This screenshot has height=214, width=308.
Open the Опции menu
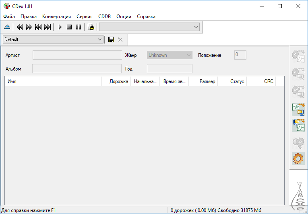point(124,17)
